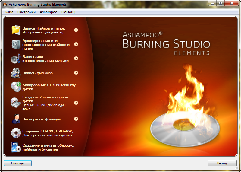Image resolution: width=241 pixels, height=172 pixels.
Task: Click the erase disc icon
Action: [x=16, y=133]
